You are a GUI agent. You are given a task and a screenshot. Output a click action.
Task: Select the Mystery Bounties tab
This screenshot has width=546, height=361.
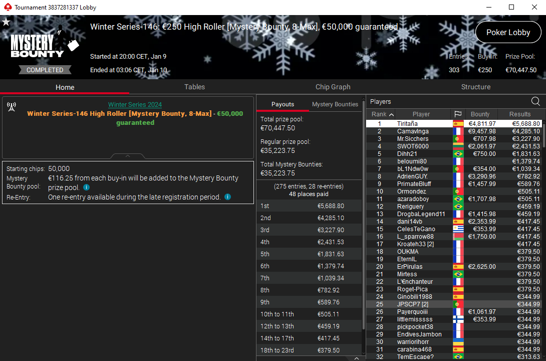pyautogui.click(x=335, y=104)
